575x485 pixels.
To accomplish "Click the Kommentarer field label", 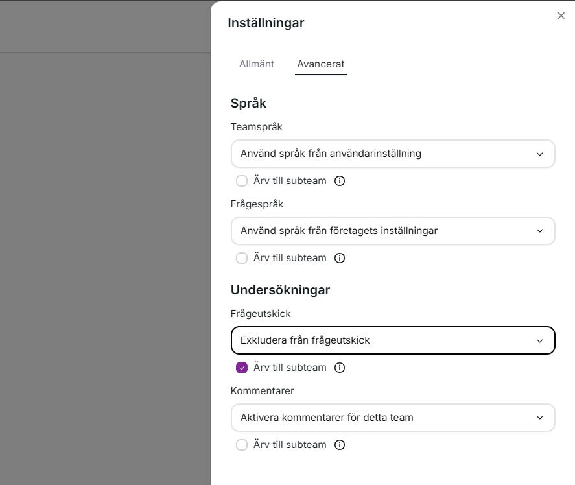I will 263,391.
